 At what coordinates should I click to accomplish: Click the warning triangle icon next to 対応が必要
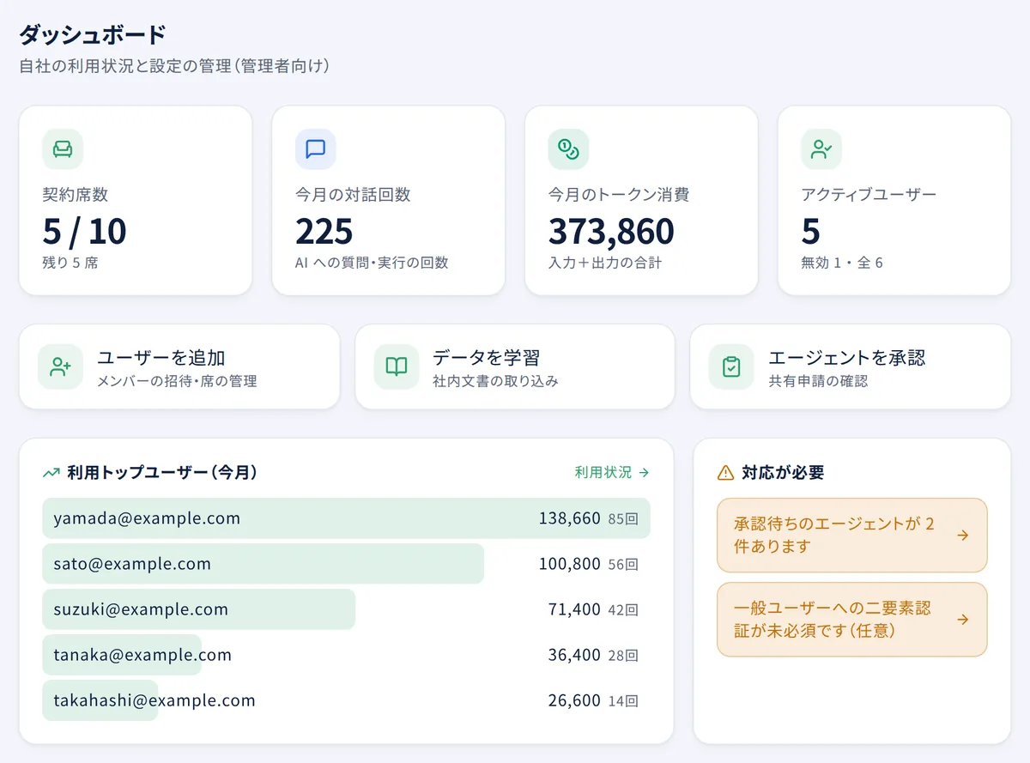[x=725, y=473]
